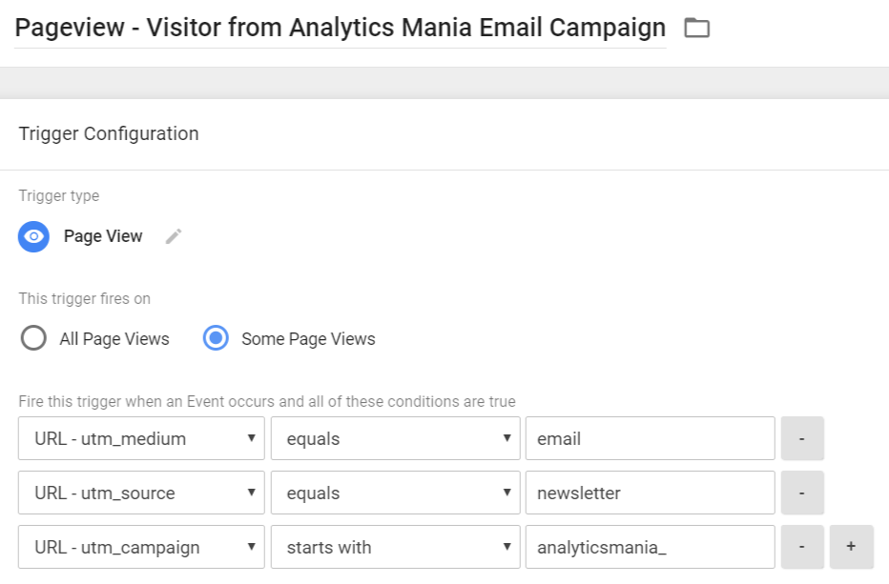Open the equals operator dropdown for utm_source
Image resolution: width=889 pixels, height=584 pixels.
click(395, 493)
